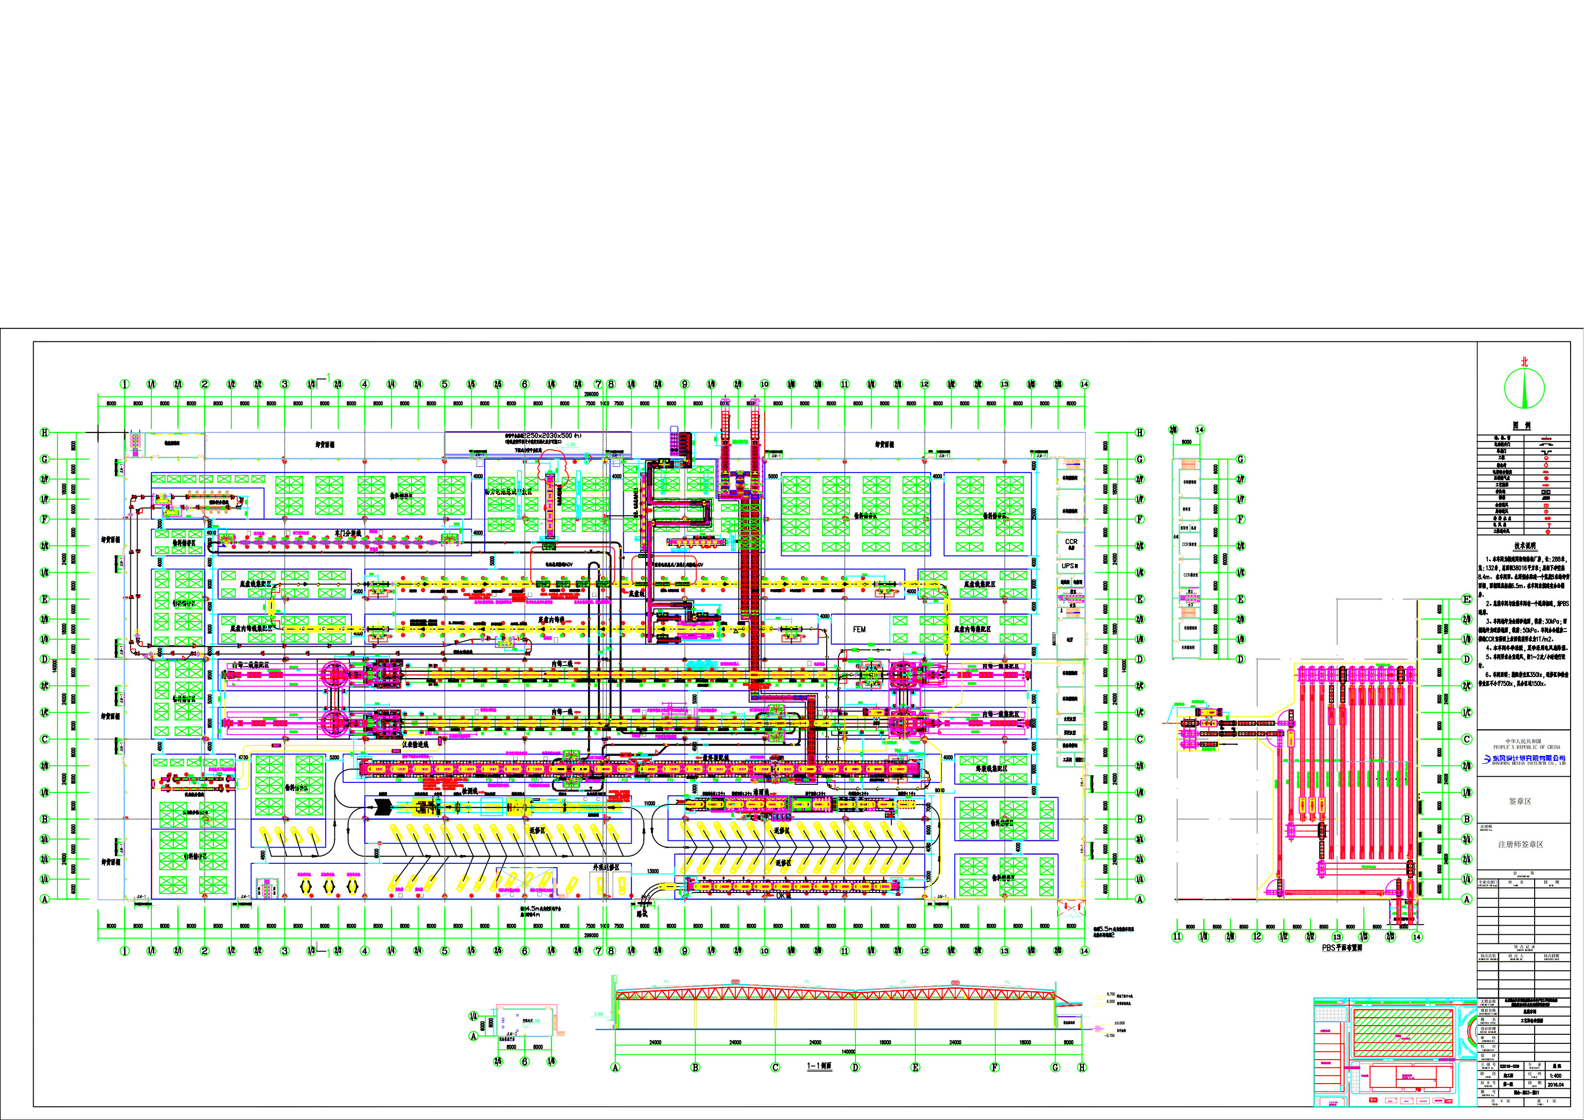Image resolution: width=1584 pixels, height=1120 pixels.
Task: Select the 技术说明 heading
Action: coord(1526,545)
